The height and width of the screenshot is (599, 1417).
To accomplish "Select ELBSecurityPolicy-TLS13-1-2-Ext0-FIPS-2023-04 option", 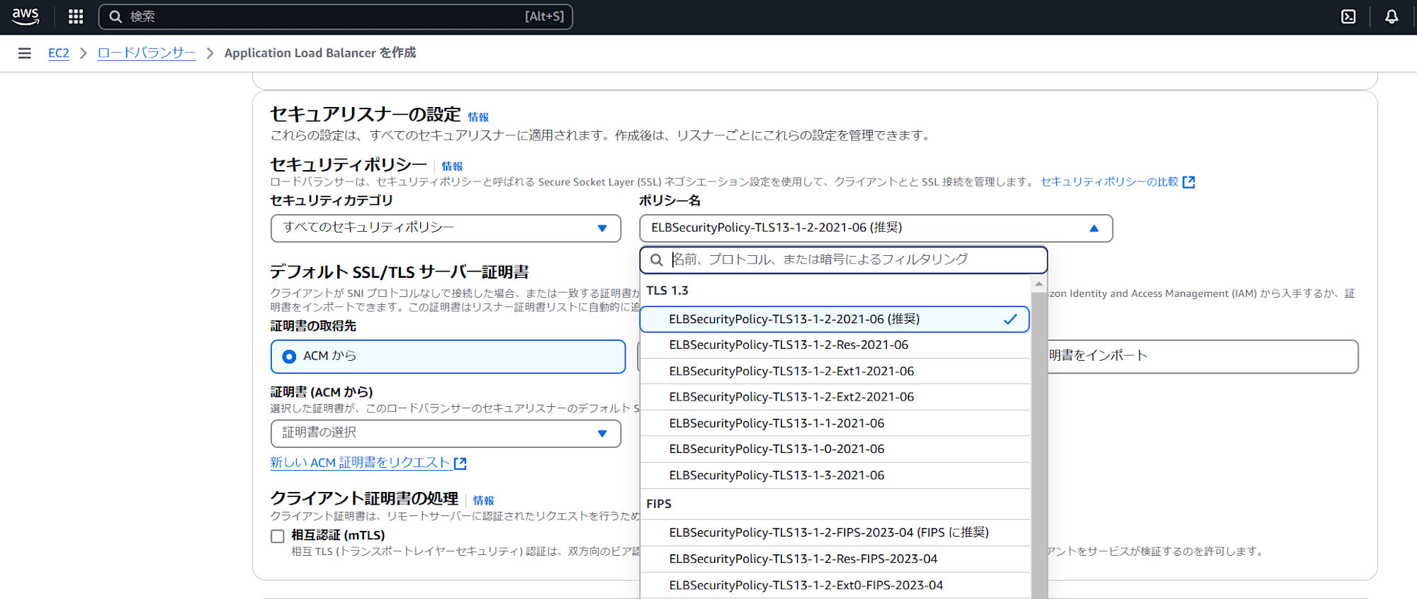I will pyautogui.click(x=835, y=585).
